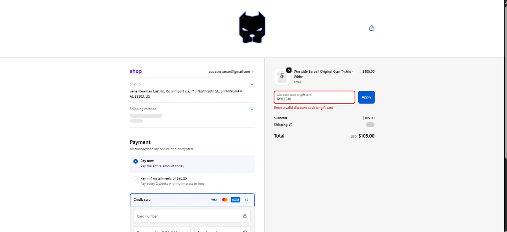This screenshot has width=507, height=232.
Task: Click the Visa card icon
Action: (214, 200)
